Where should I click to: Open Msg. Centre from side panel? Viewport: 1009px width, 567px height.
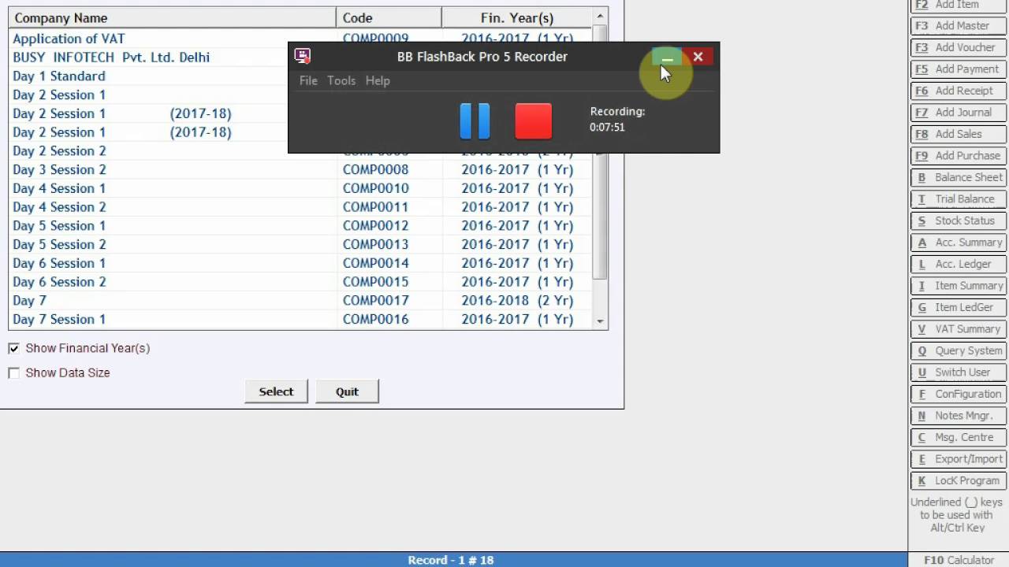(x=959, y=437)
